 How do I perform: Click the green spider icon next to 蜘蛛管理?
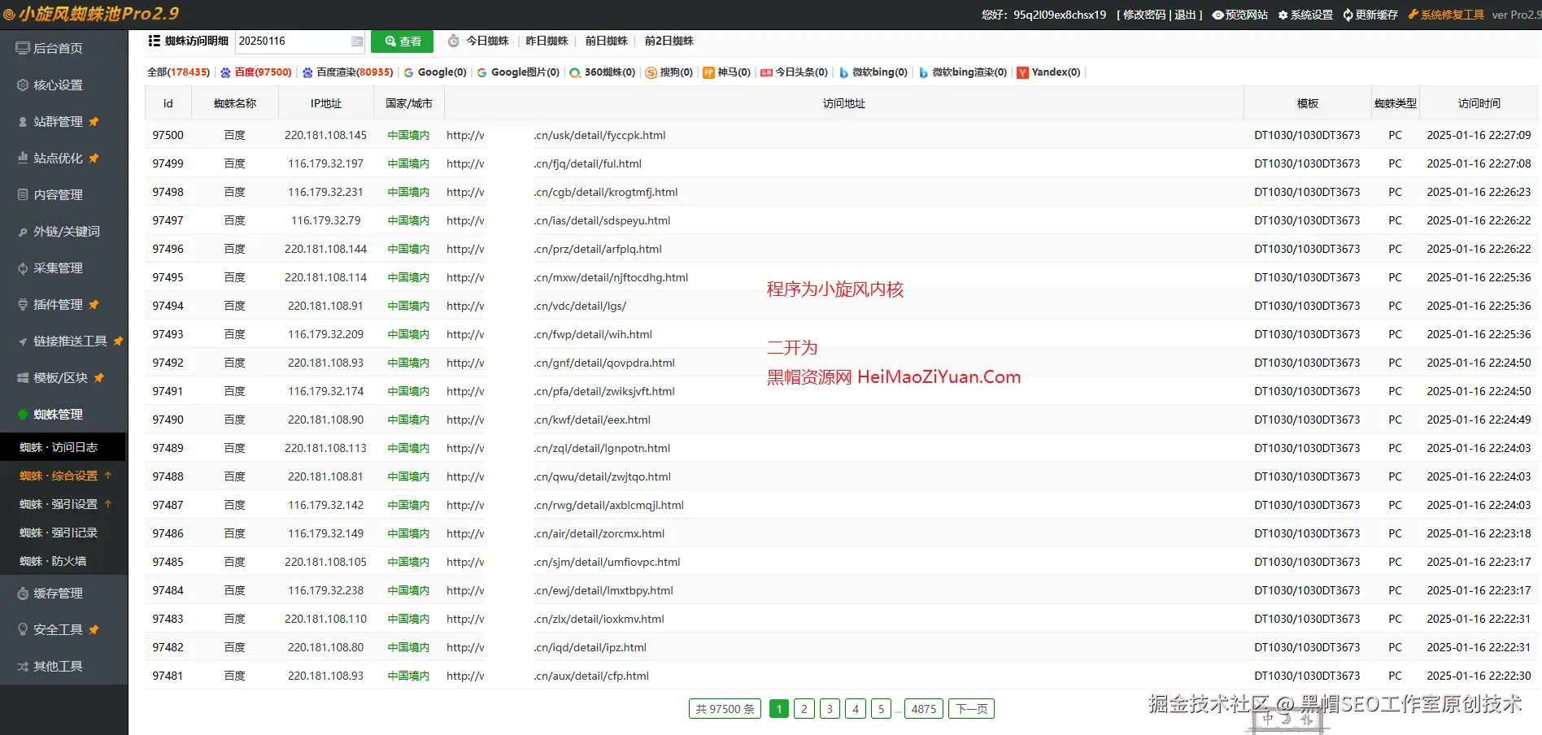pos(23,415)
